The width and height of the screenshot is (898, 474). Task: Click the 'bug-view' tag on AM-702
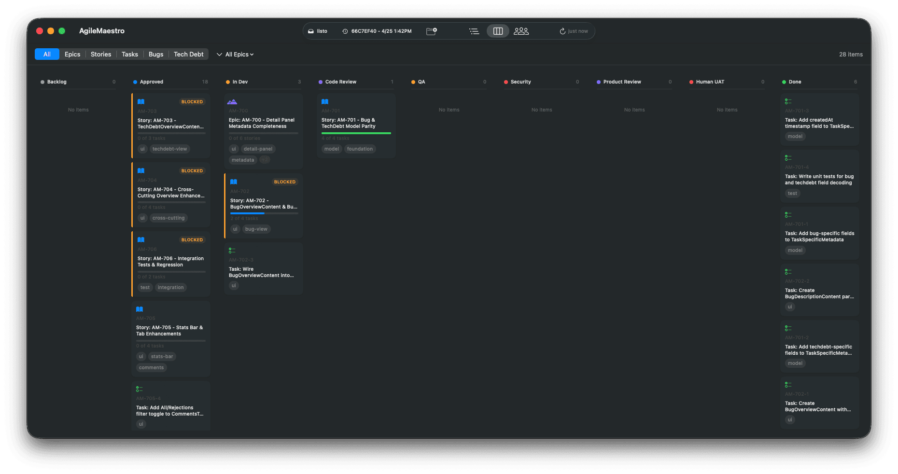click(x=256, y=229)
